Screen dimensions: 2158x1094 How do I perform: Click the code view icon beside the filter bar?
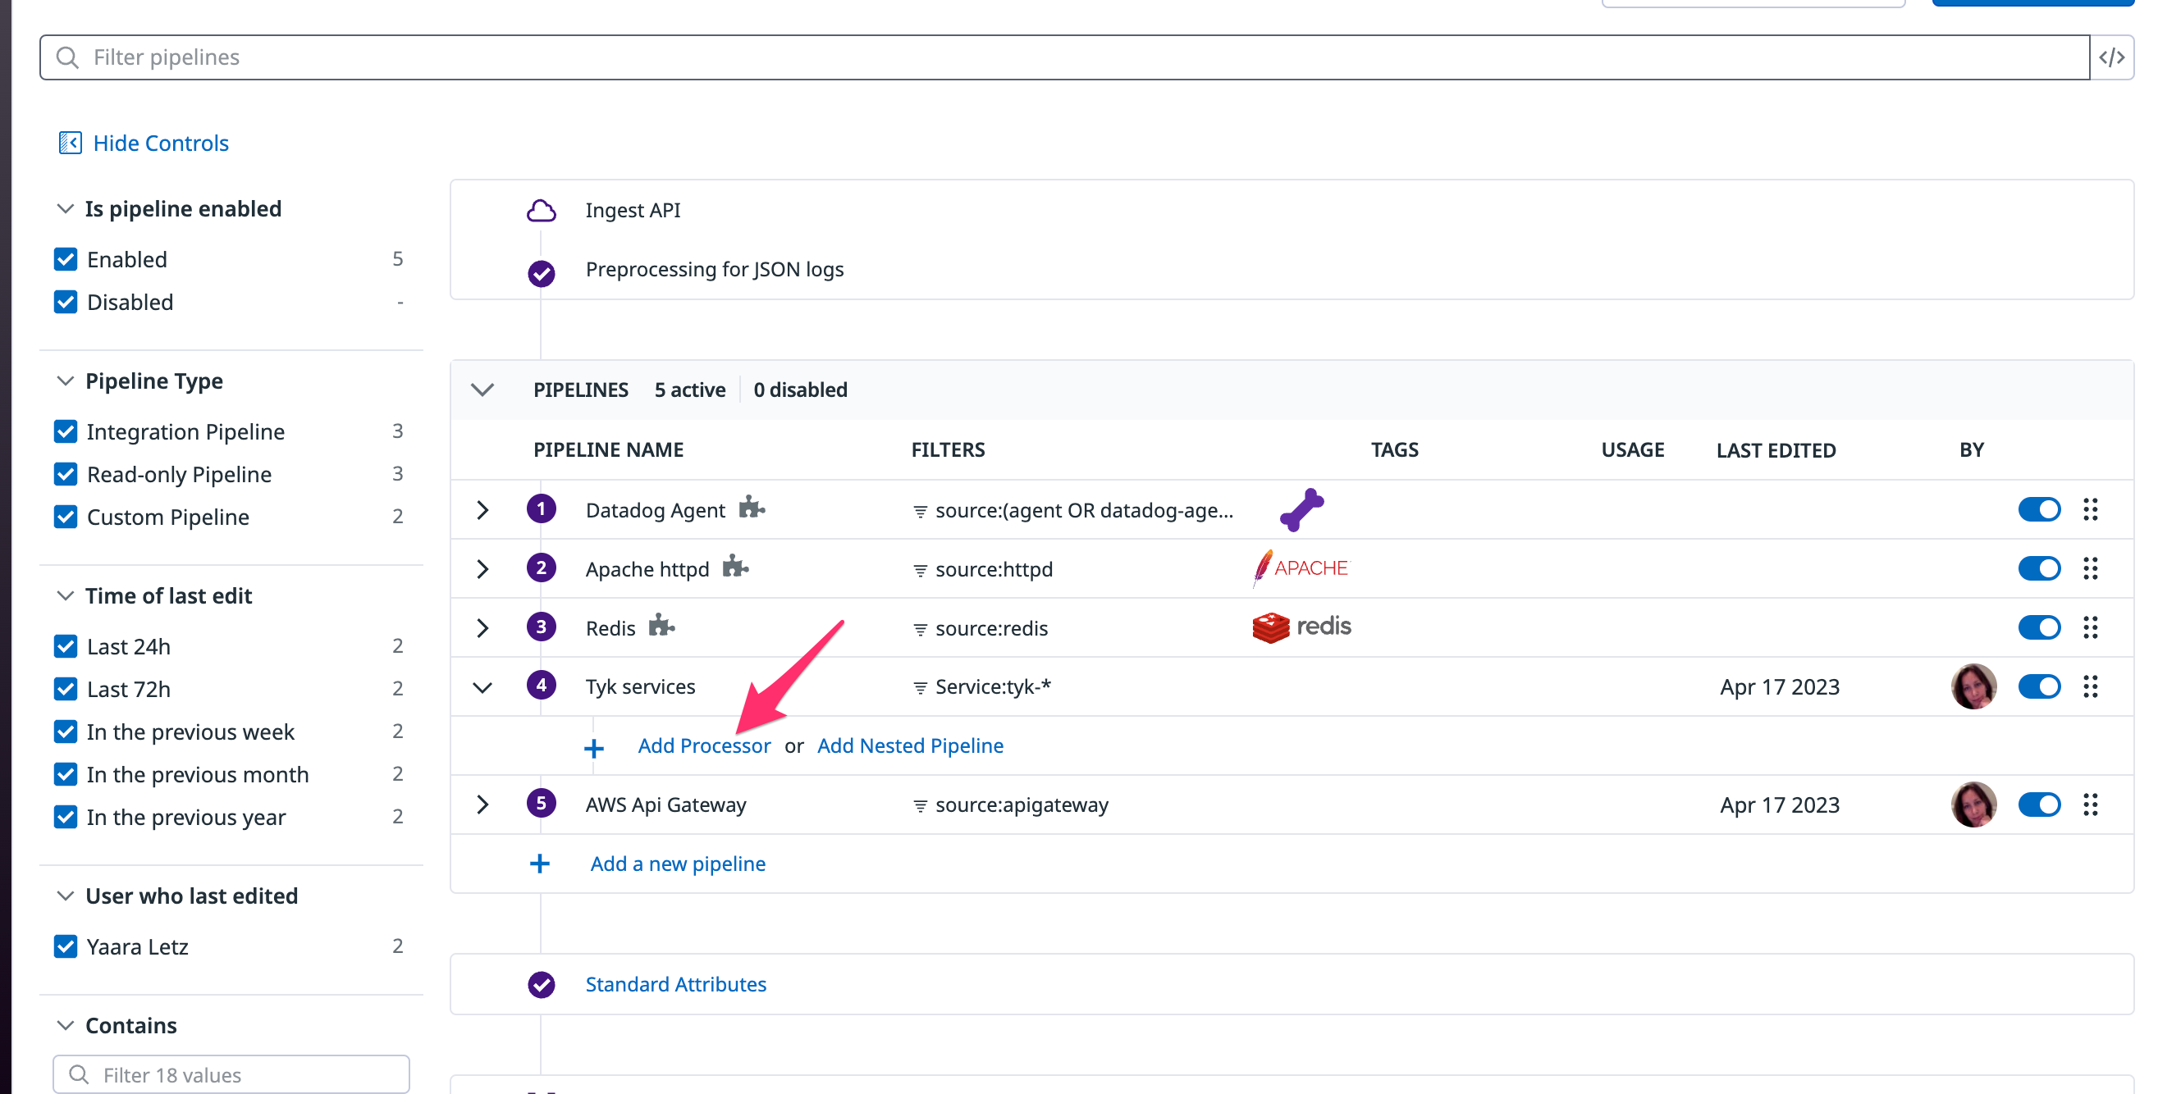2114,56
